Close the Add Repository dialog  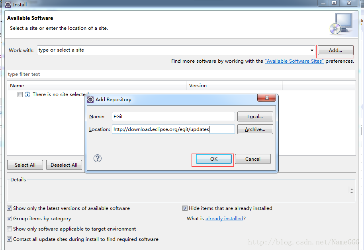[x=266, y=98]
